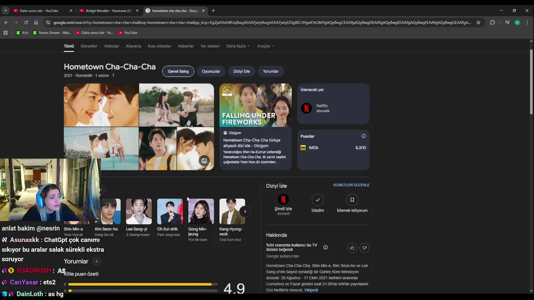Open Dizigom türkçe altyazılı result link
The height and width of the screenshot is (300, 534).
tap(252, 143)
